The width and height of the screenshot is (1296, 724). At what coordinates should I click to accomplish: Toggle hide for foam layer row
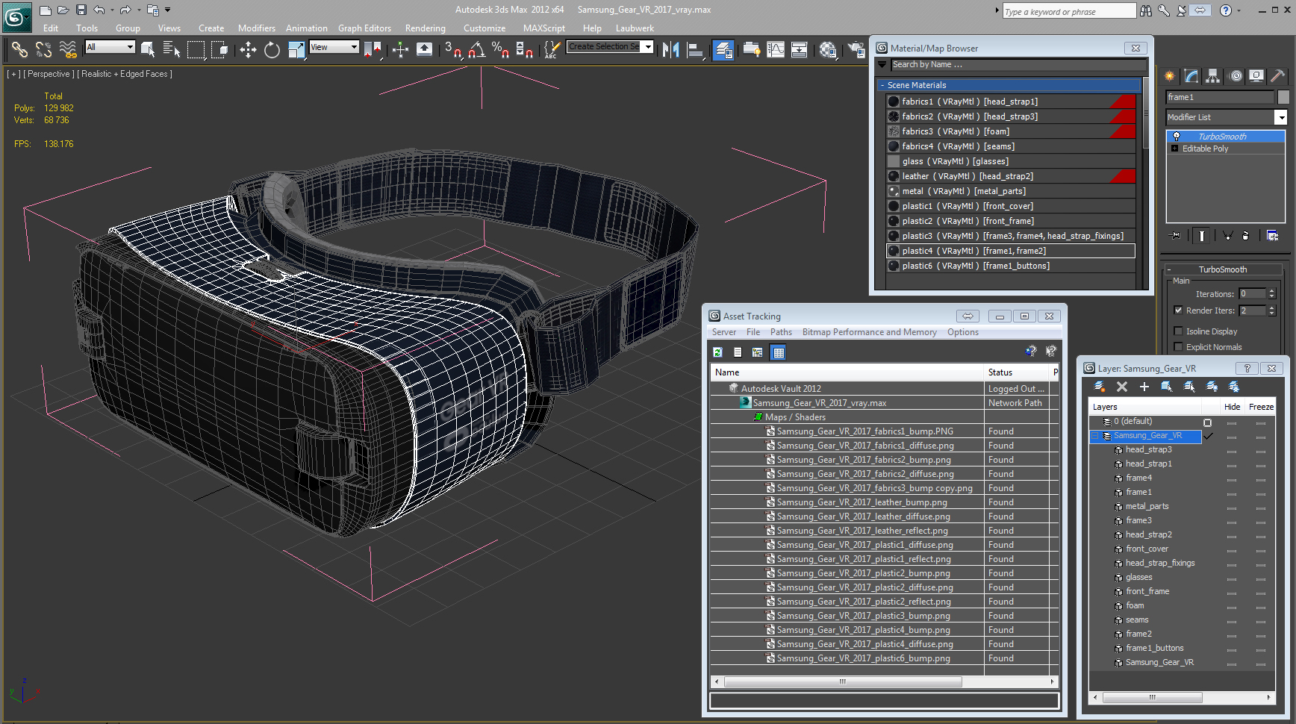click(x=1232, y=606)
